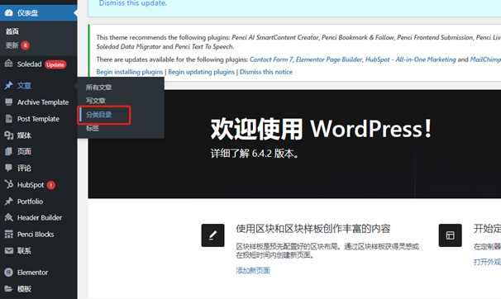
Task: Click 详细了解 6.4.2 版本 link
Action: click(x=255, y=154)
